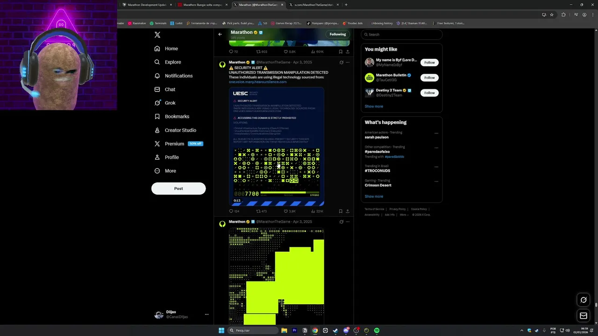Open more options on Security Alert post
The width and height of the screenshot is (598, 336).
(348, 62)
